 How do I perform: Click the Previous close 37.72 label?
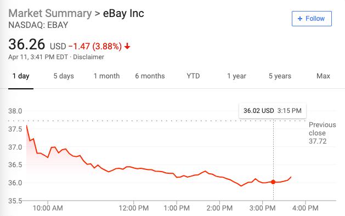(322, 133)
